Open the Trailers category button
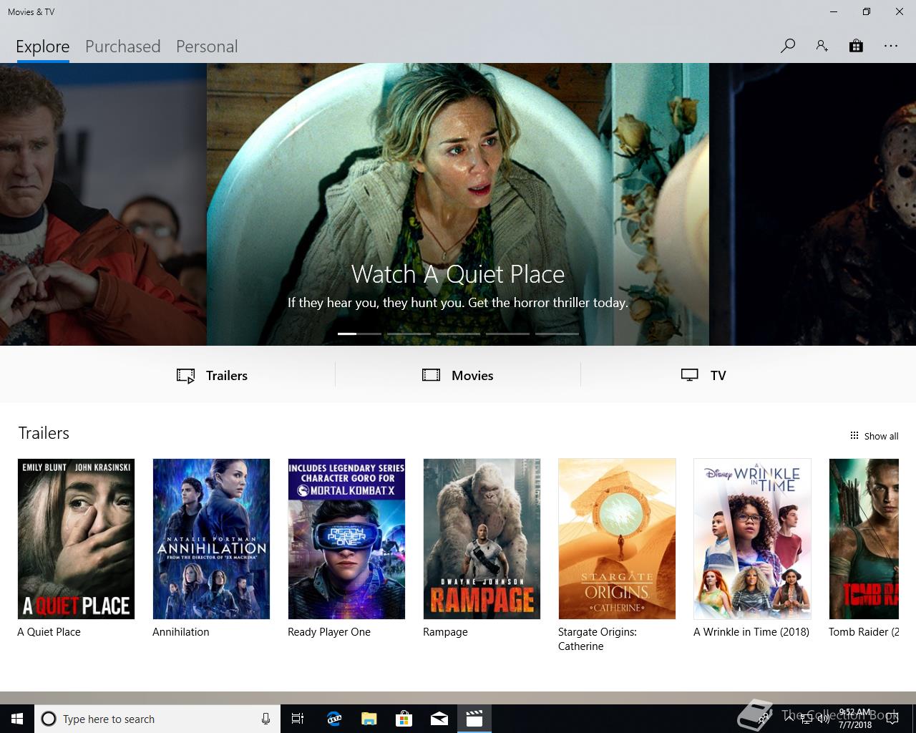 click(x=212, y=375)
